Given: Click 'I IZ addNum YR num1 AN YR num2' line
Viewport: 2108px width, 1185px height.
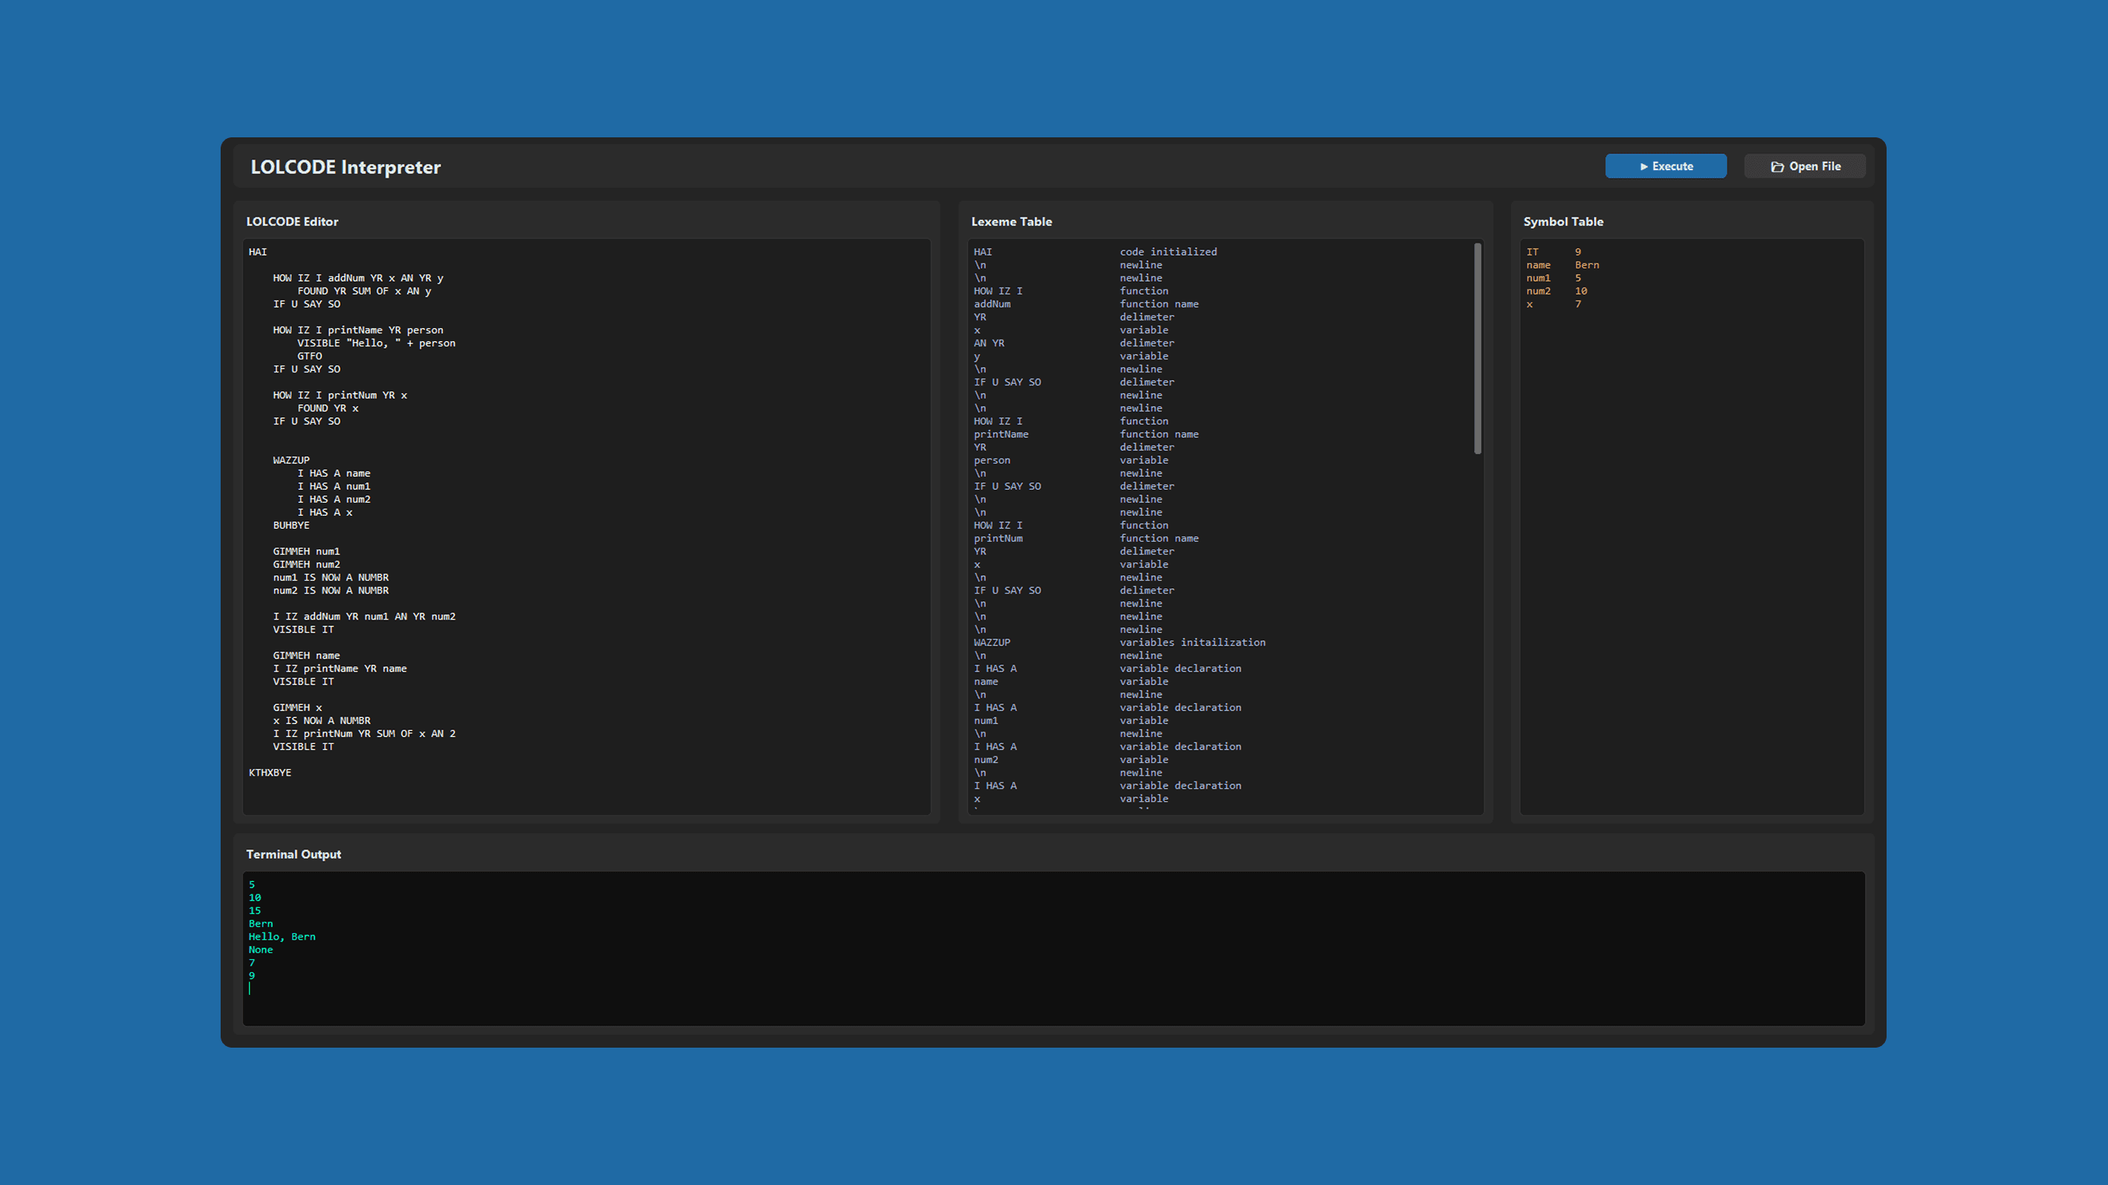Looking at the screenshot, I should coord(364,617).
